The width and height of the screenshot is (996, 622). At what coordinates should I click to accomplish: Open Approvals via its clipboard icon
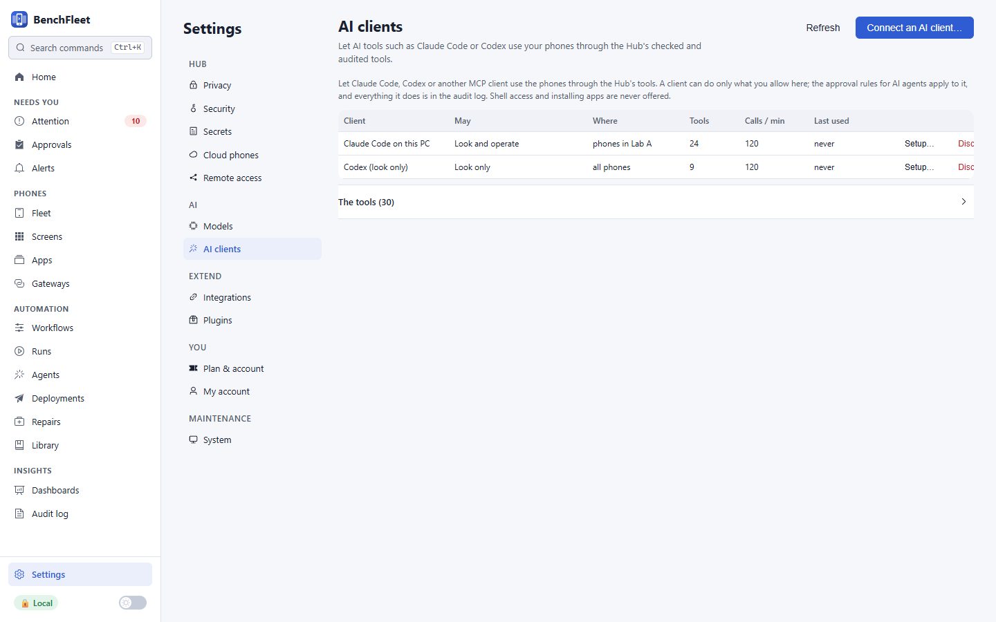19,144
